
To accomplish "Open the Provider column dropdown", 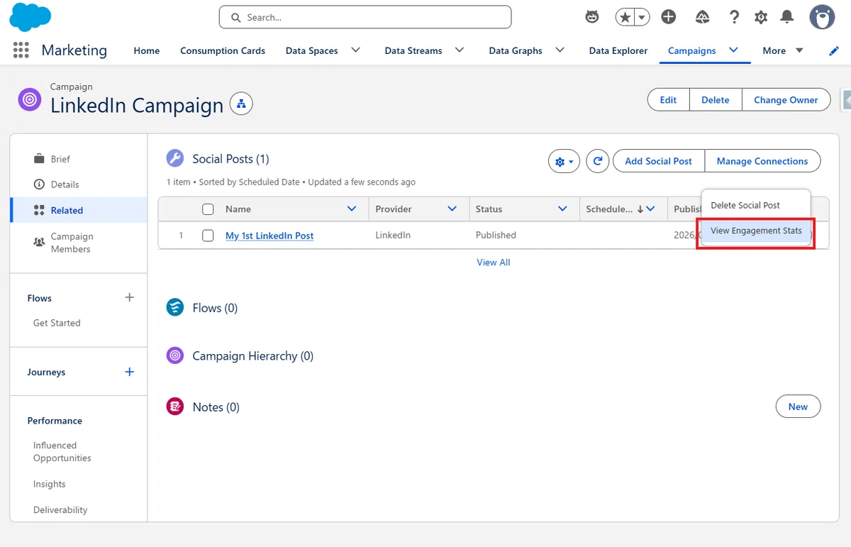I will click(452, 209).
